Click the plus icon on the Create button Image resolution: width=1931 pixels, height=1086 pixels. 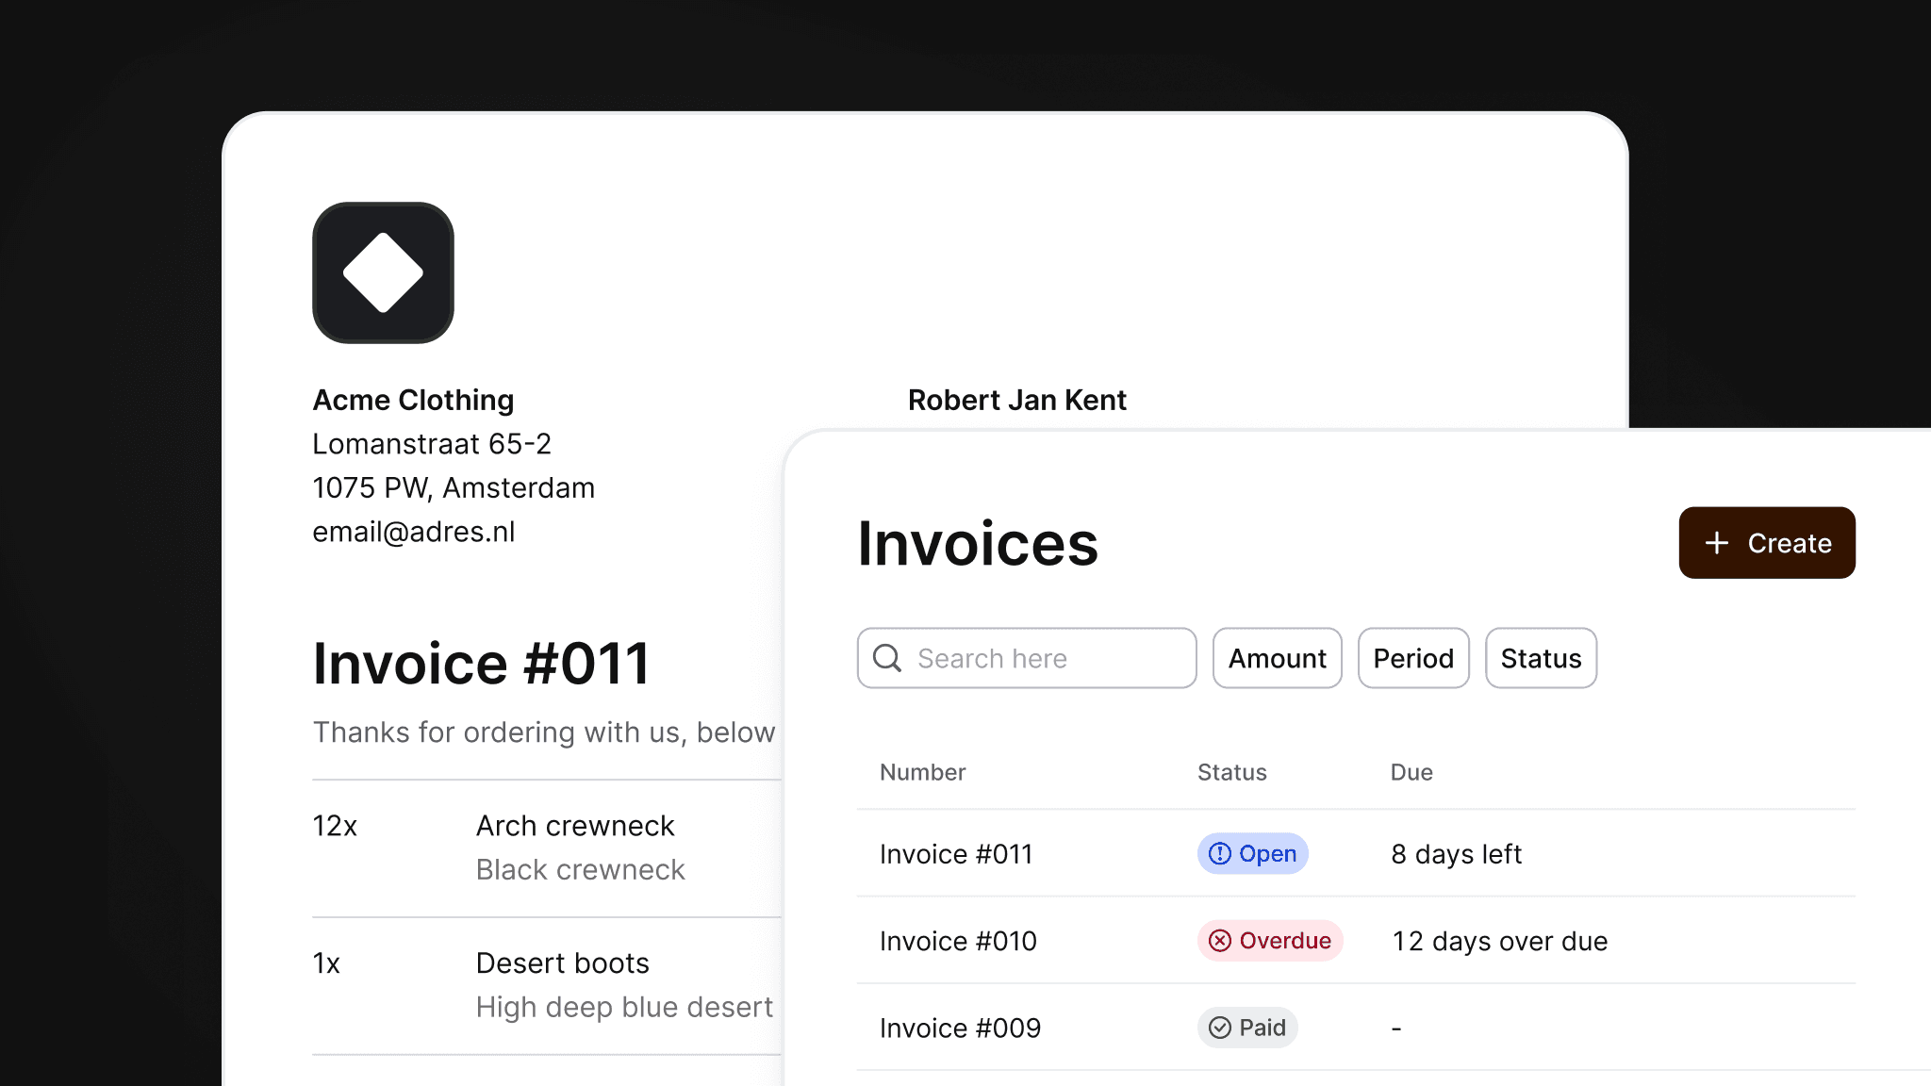pyautogui.click(x=1715, y=543)
